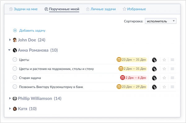Click John Doe's avatar
The width and height of the screenshot is (186, 123).
coord(15,40)
